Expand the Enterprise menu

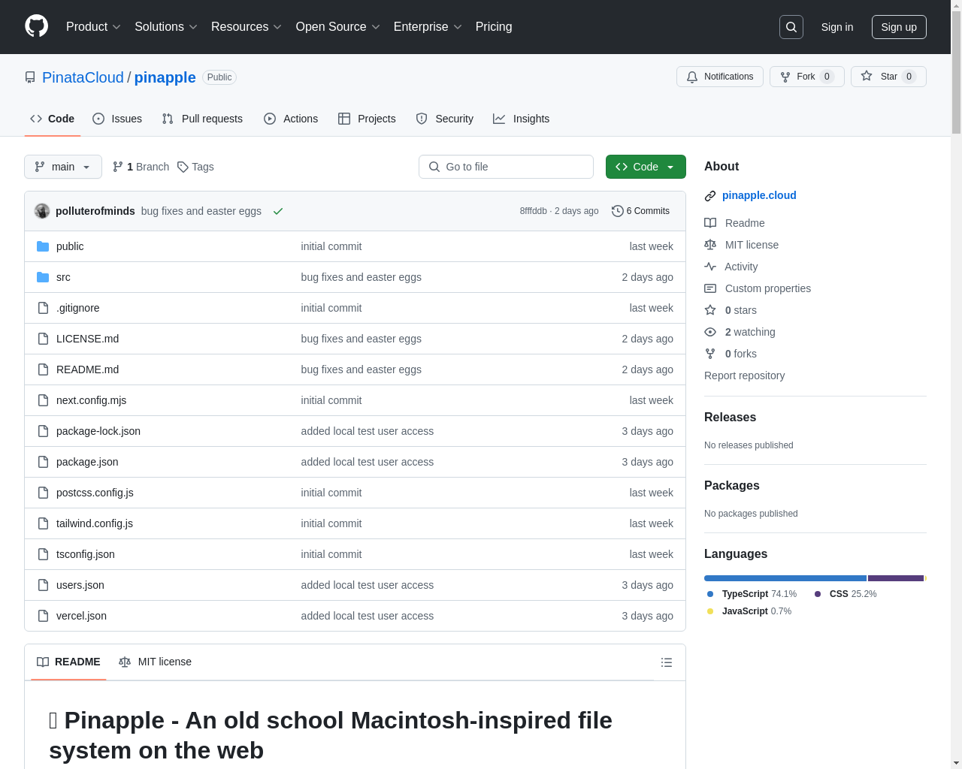[x=428, y=27]
